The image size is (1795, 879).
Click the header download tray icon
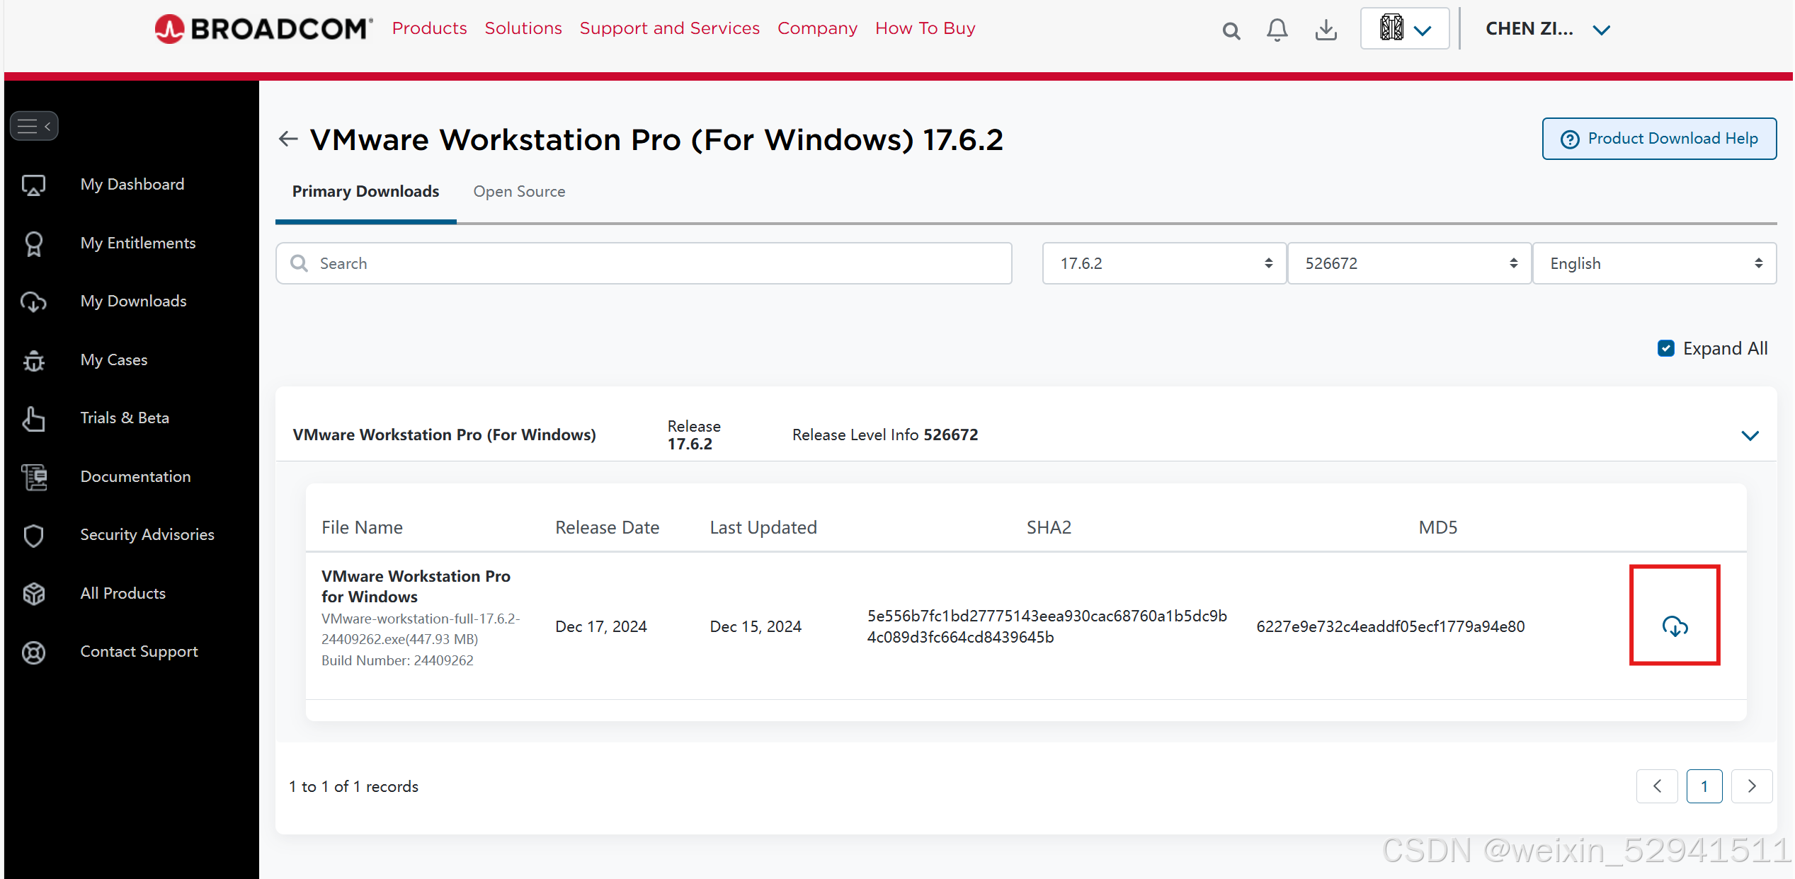pos(1326,30)
